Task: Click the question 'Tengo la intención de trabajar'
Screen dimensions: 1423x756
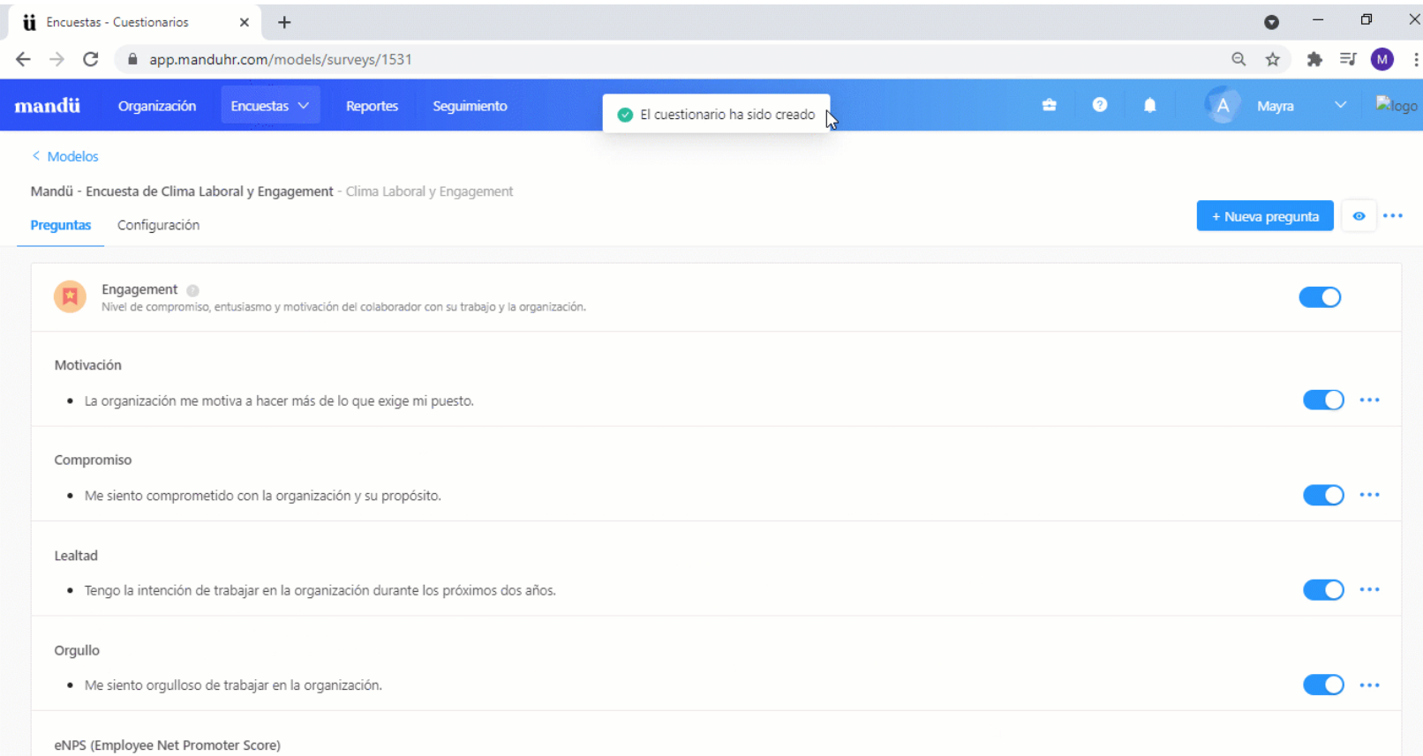Action: [x=320, y=590]
